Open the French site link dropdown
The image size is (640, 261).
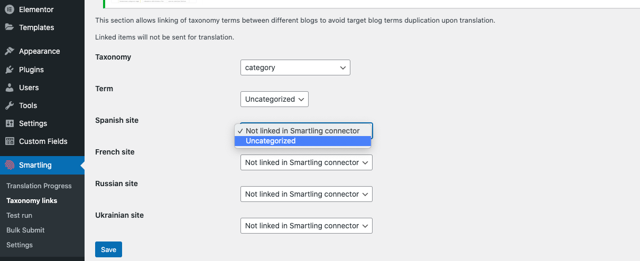click(306, 162)
